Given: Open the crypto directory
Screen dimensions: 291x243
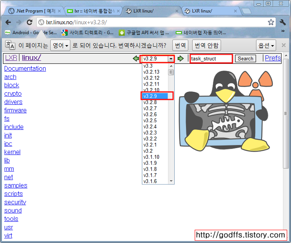Looking at the screenshot, I should point(13,94).
